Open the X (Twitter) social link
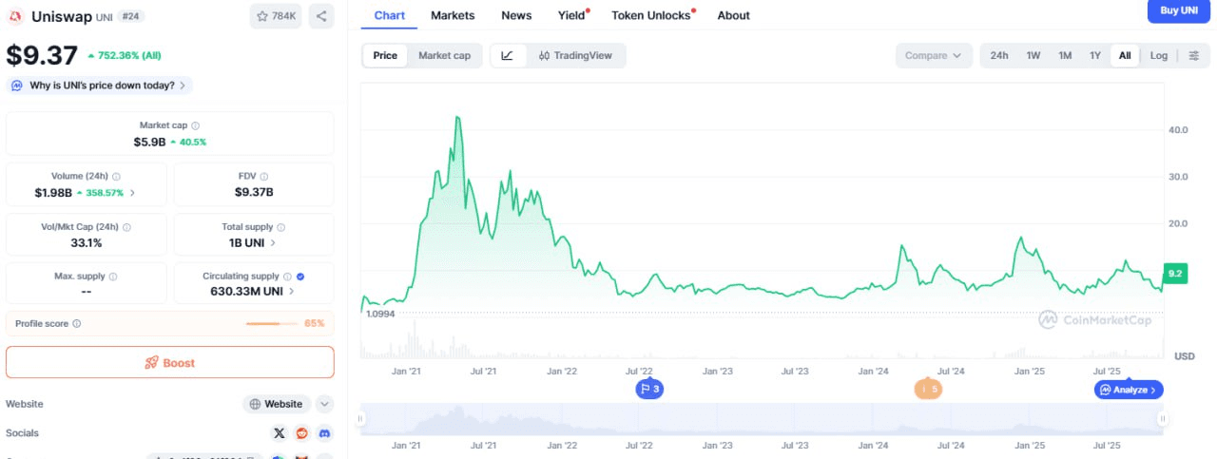The width and height of the screenshot is (1217, 459). point(279,433)
